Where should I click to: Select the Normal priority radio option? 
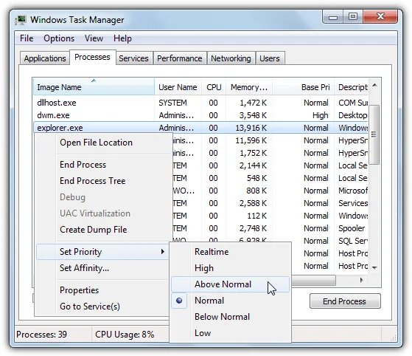[x=230, y=301]
